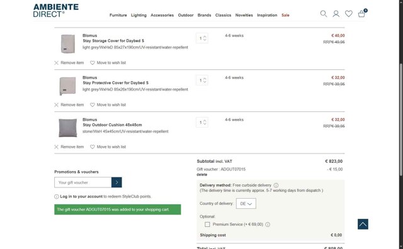Click the Stay Storage Cover thumbnail
This screenshot has height=249, width=403.
click(x=68, y=43)
